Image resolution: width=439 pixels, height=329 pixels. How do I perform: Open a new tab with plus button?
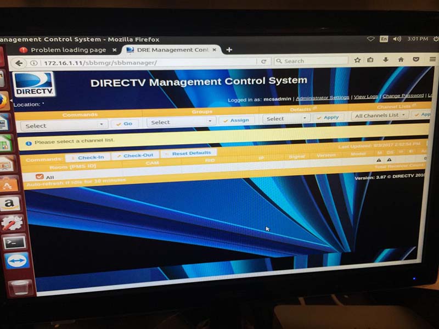coord(229,49)
